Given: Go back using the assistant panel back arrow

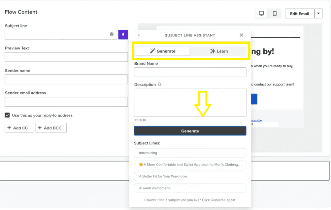Looking at the screenshot, I should click(139, 35).
